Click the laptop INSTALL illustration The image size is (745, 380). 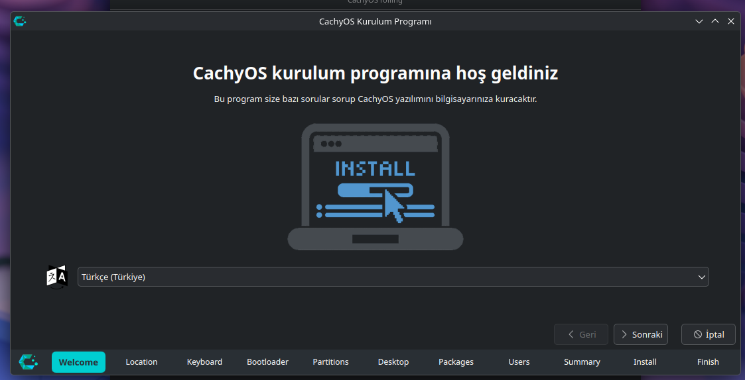[x=375, y=187]
